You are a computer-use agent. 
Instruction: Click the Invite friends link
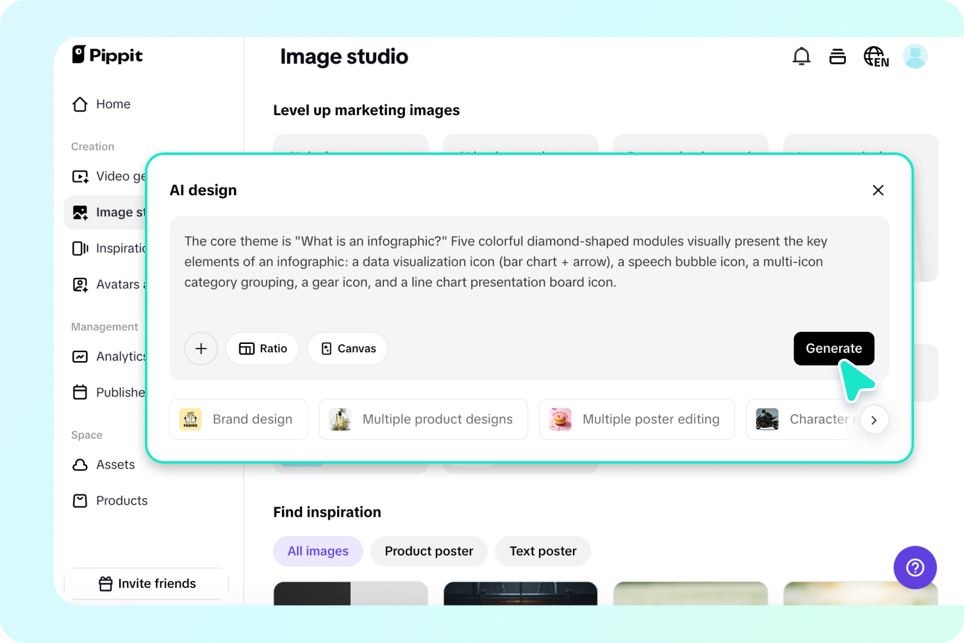[x=146, y=583]
